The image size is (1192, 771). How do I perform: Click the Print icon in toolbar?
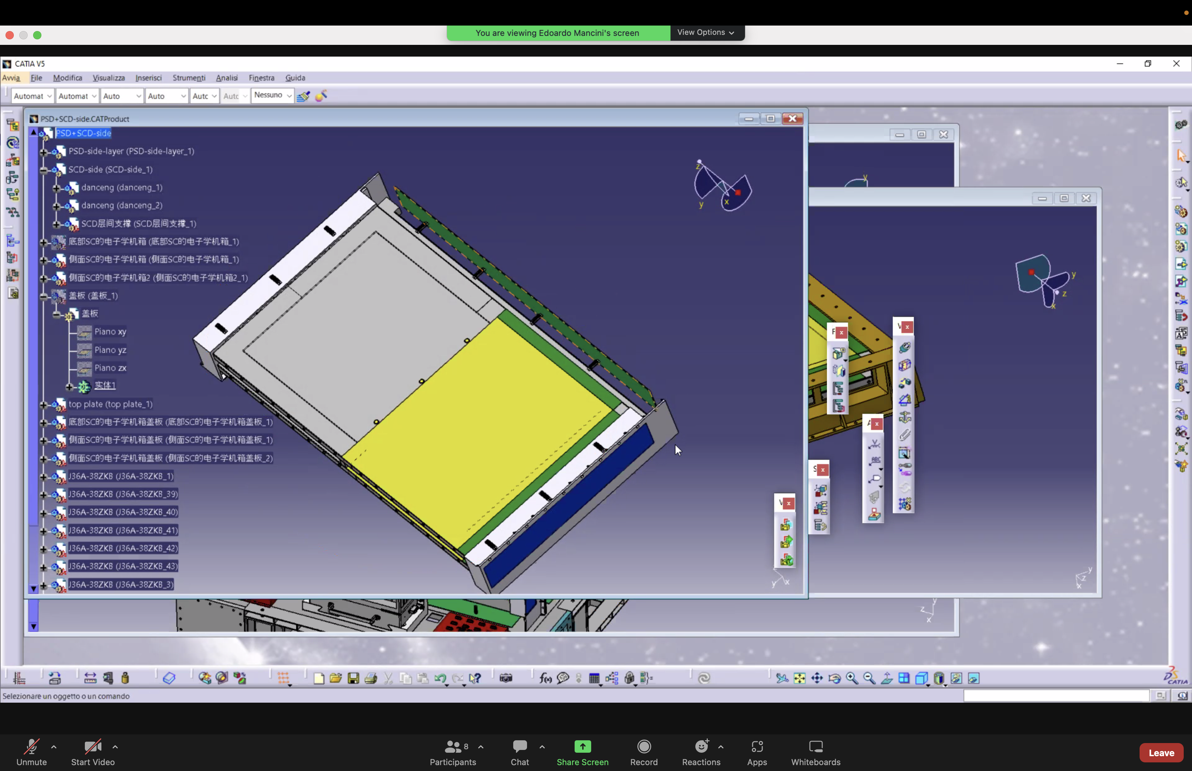pos(371,679)
